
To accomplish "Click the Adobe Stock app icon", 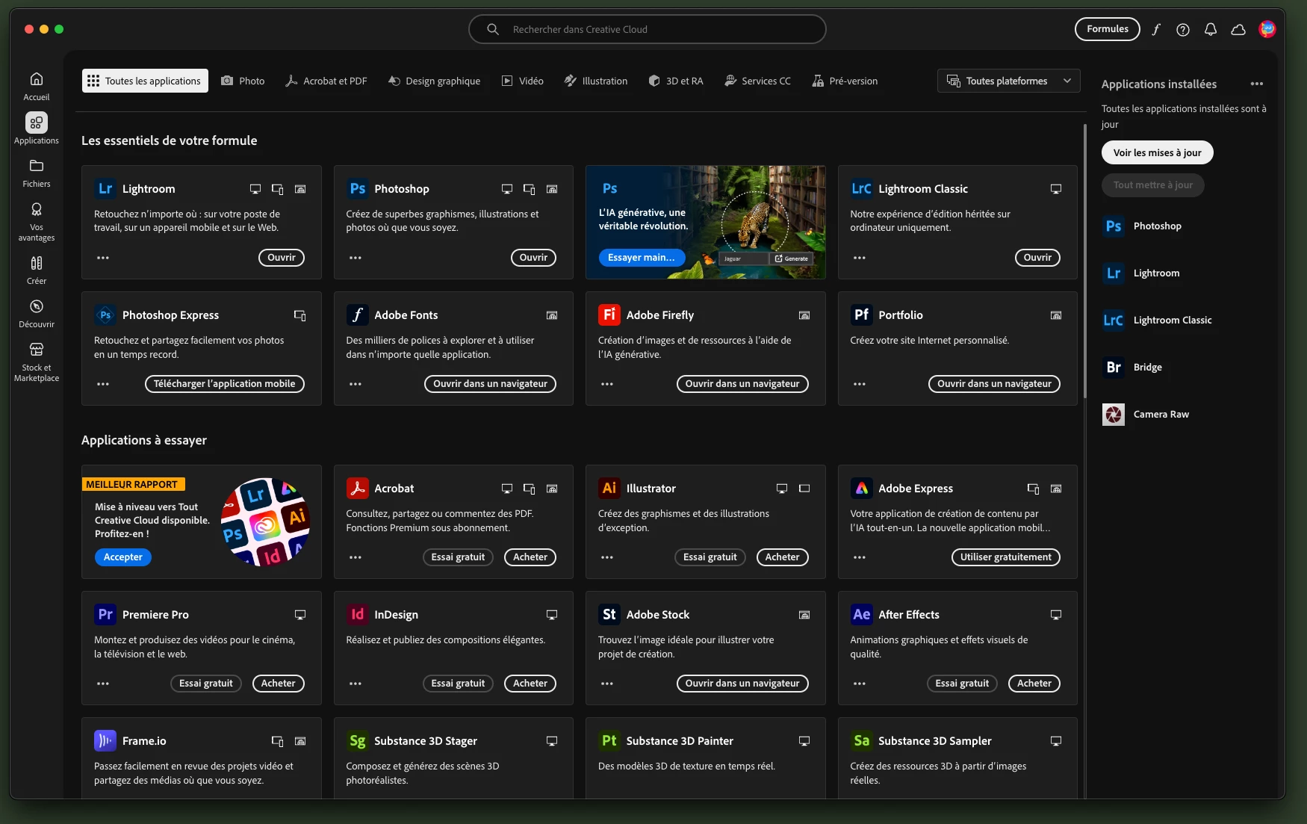I will [609, 615].
